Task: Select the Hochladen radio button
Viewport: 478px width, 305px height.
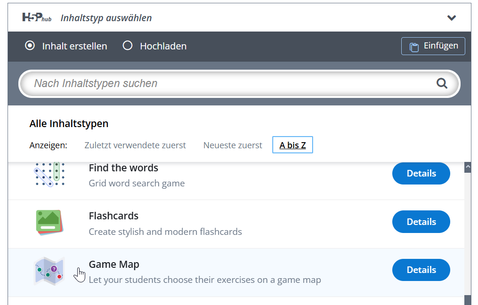Action: (127, 46)
